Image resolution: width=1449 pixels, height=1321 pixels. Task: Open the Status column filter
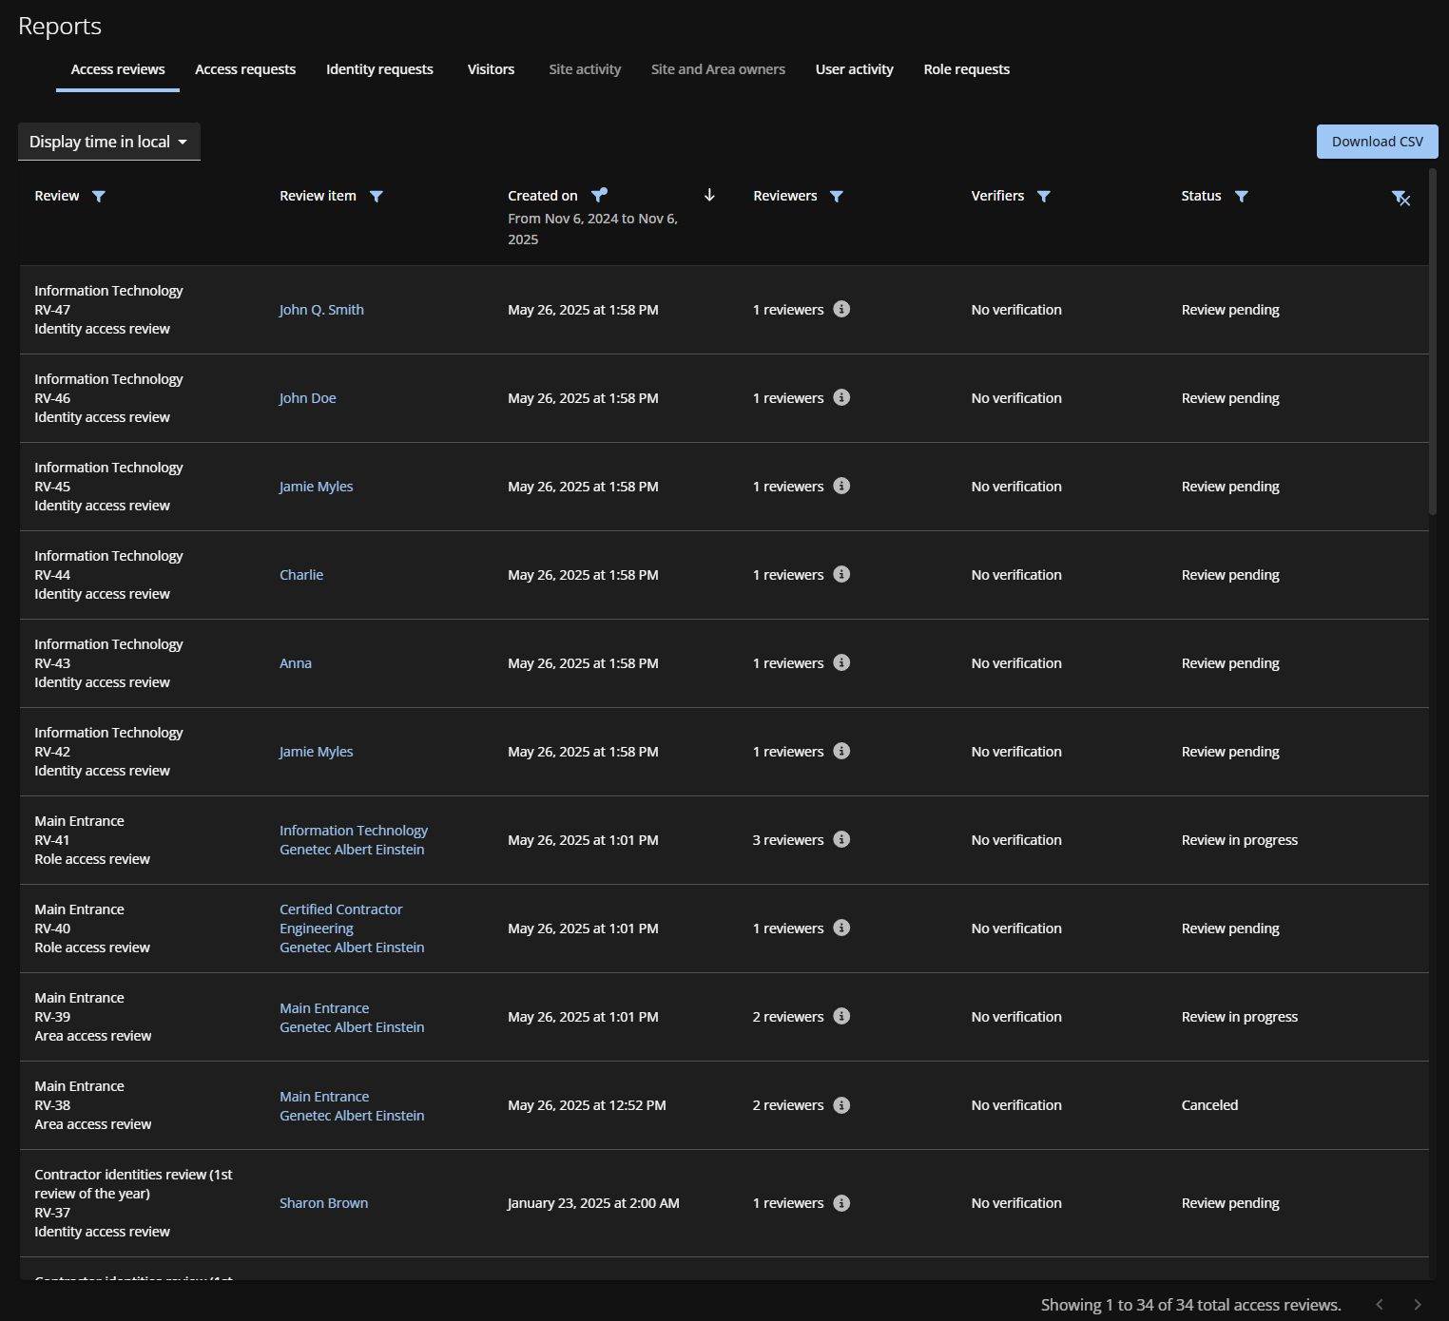click(x=1242, y=197)
